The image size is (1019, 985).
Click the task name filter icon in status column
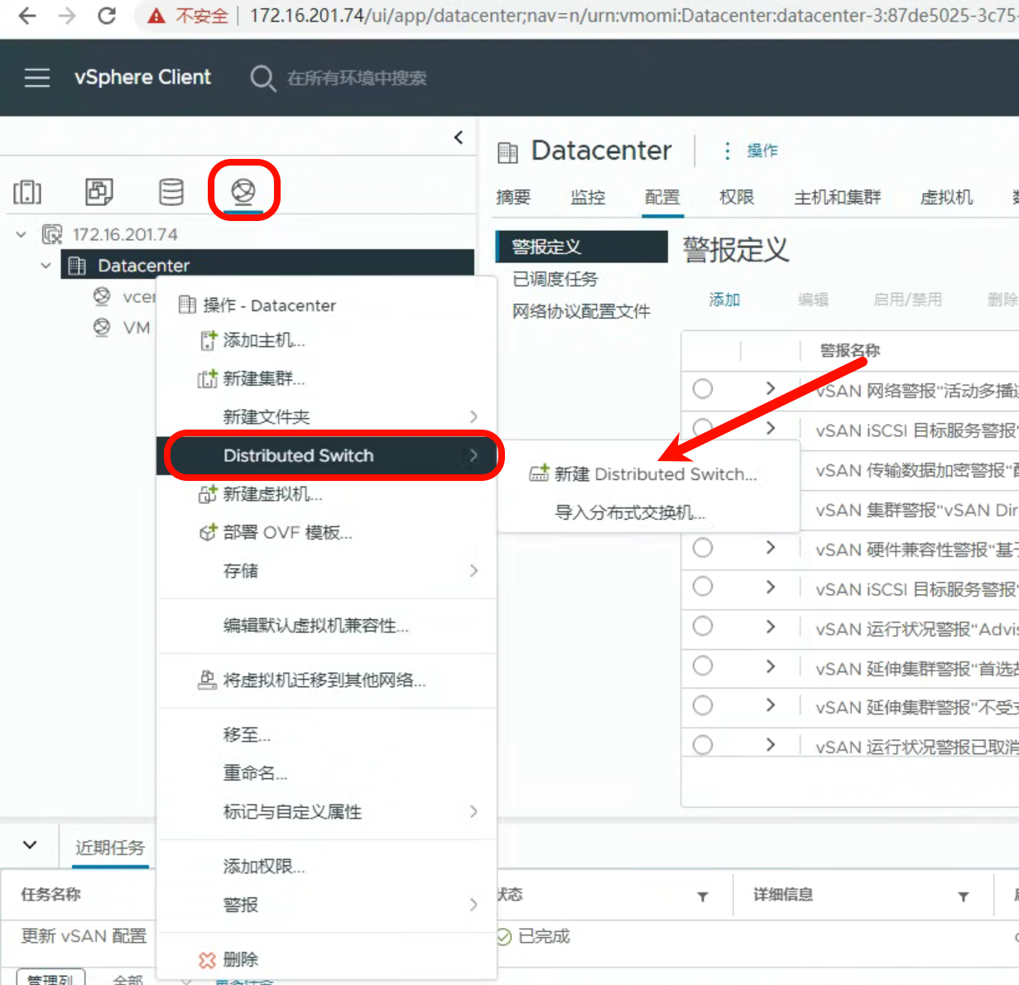[703, 896]
